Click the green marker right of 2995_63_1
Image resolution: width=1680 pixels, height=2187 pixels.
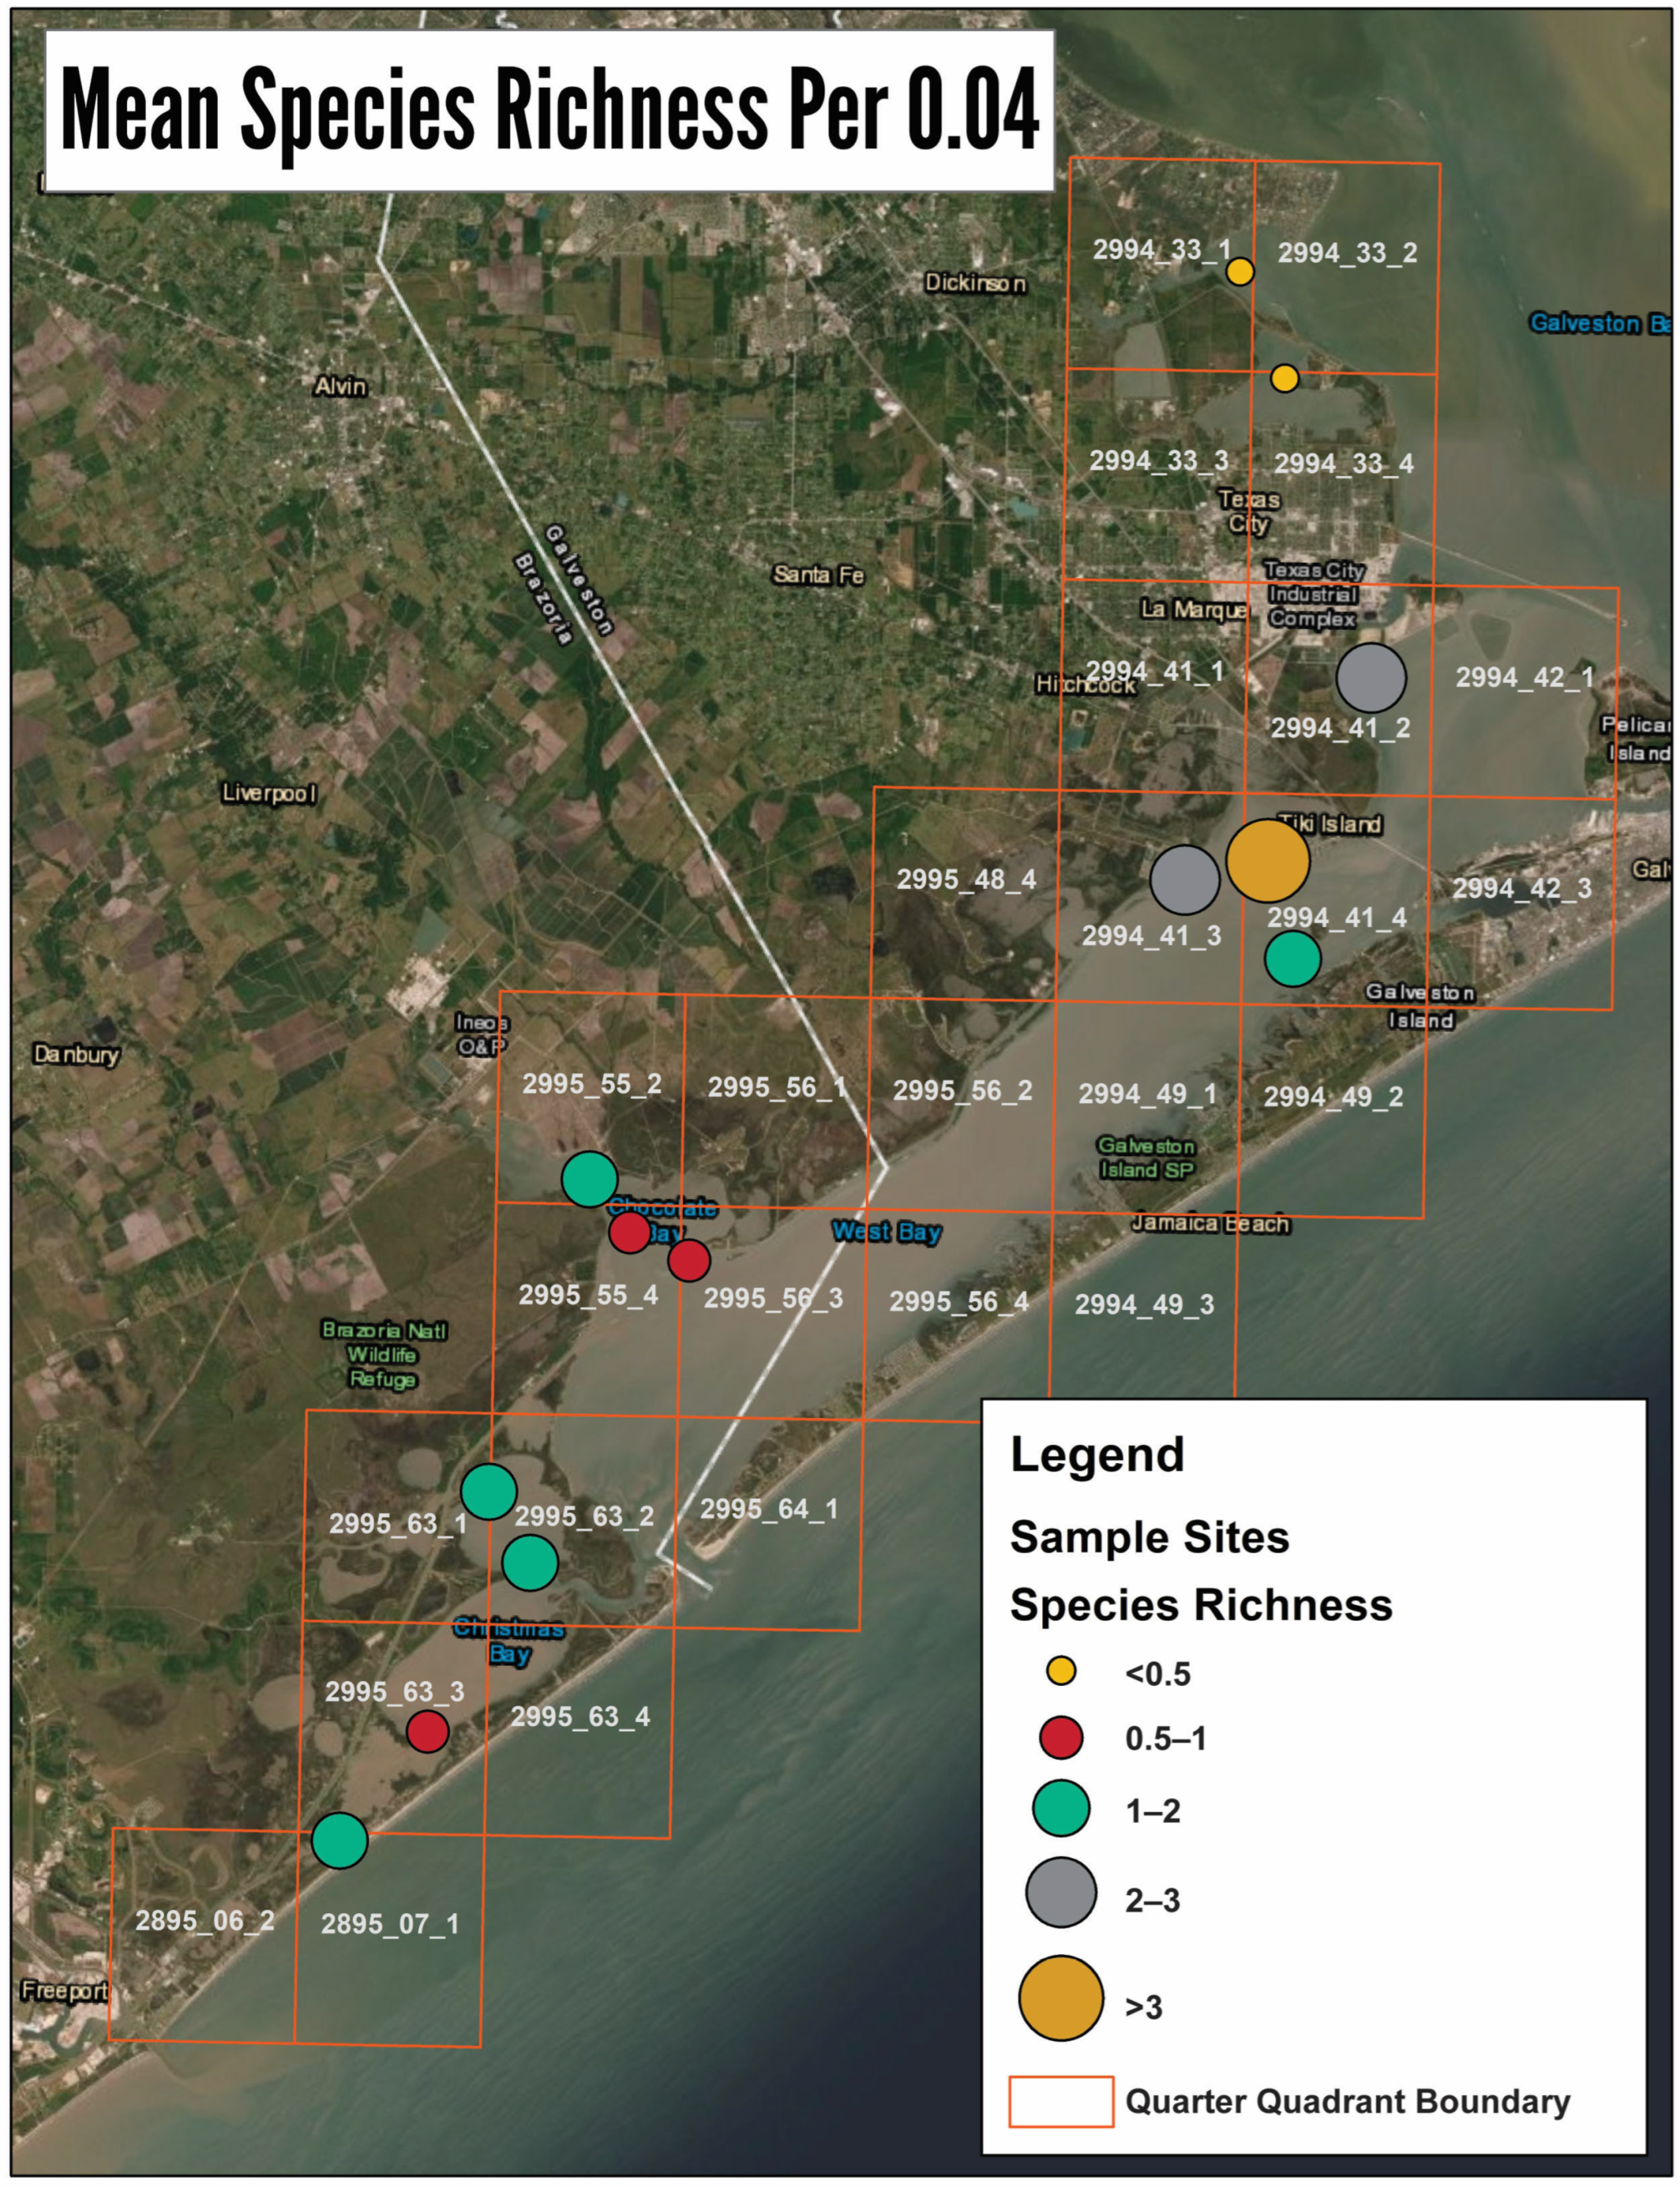pyautogui.click(x=488, y=1491)
